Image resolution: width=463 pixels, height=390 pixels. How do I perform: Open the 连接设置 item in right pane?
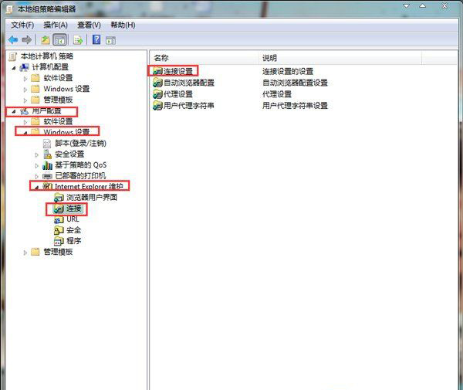click(177, 71)
